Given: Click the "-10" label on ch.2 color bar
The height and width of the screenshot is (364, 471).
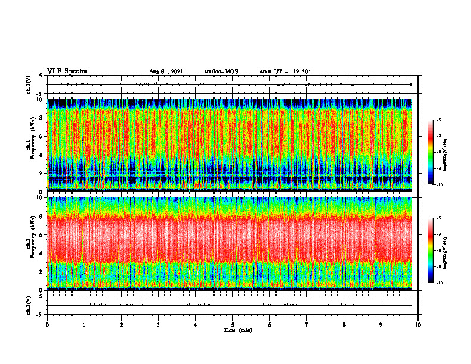Looking at the screenshot, I should coord(439,283).
